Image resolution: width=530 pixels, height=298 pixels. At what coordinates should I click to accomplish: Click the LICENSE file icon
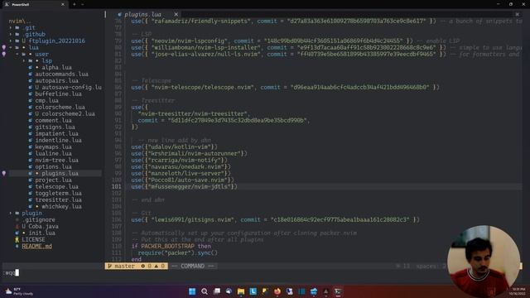tap(17, 239)
